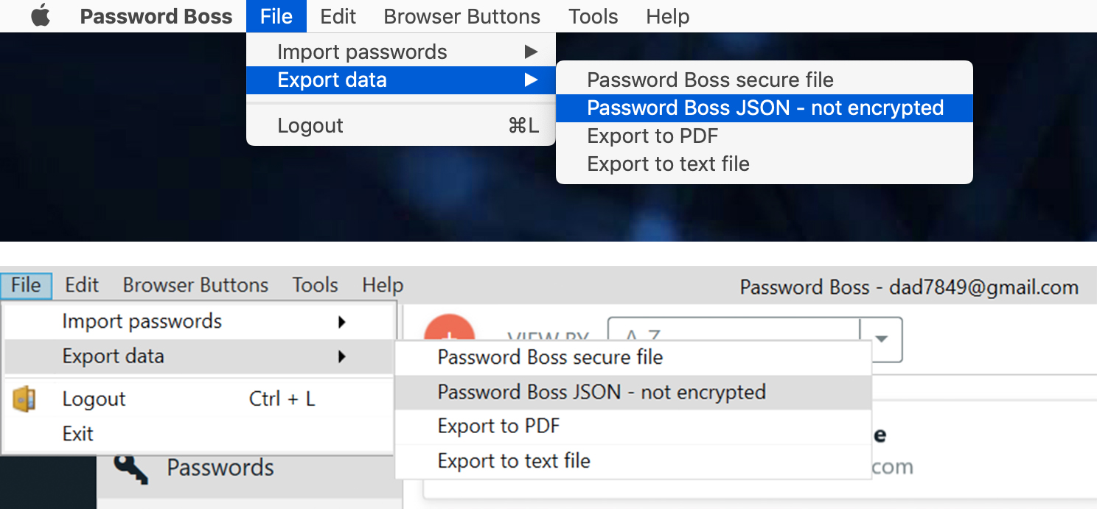Open the bold Password Boss app menu

pos(156,16)
